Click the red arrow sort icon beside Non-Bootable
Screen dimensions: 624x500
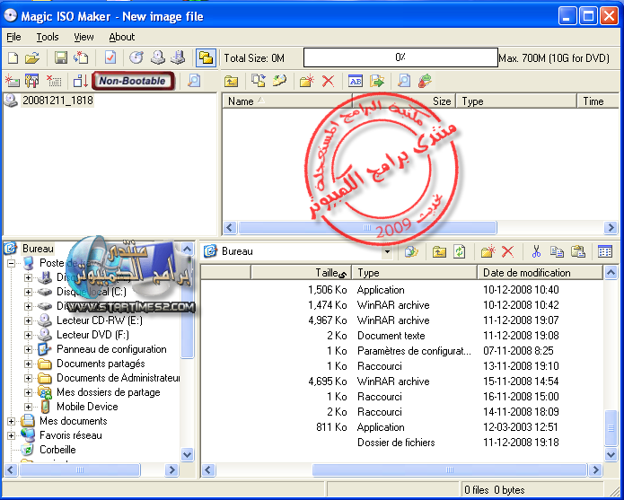pos(81,81)
